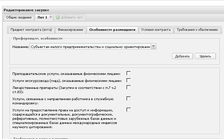This screenshot has height=139, width=224.
Task: Check доступ к информации databases checkbox
Action: point(129,110)
